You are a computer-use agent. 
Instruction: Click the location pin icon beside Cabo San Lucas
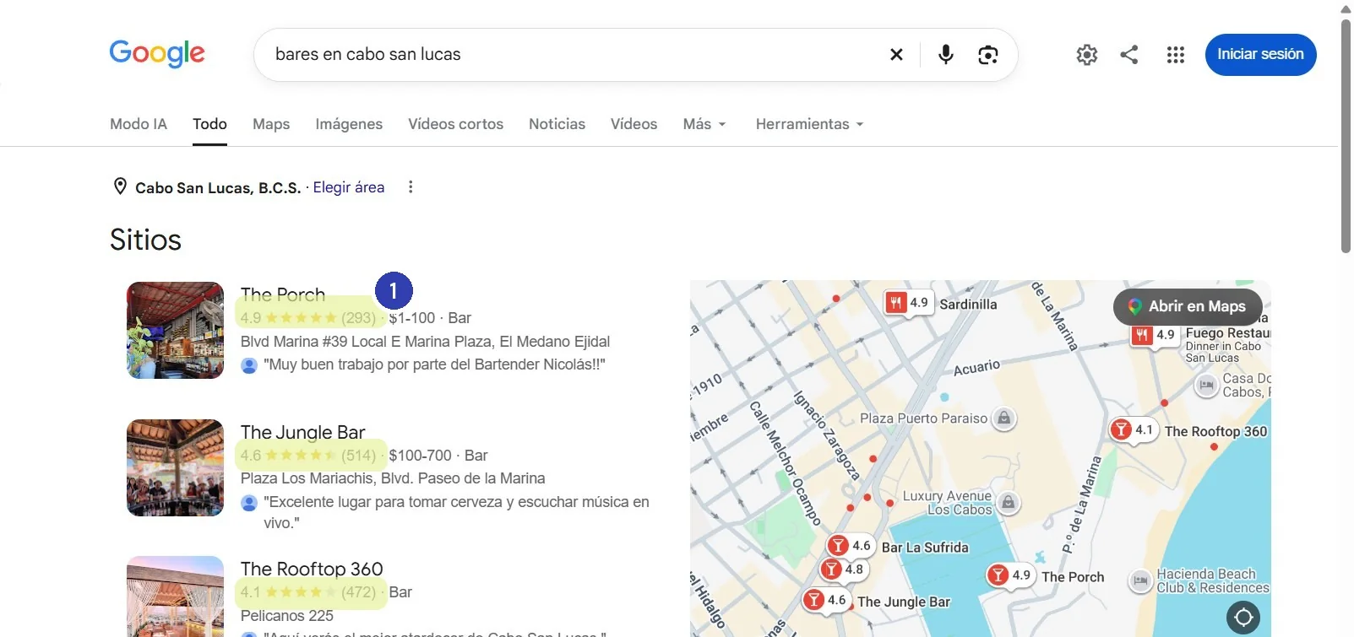click(x=120, y=186)
